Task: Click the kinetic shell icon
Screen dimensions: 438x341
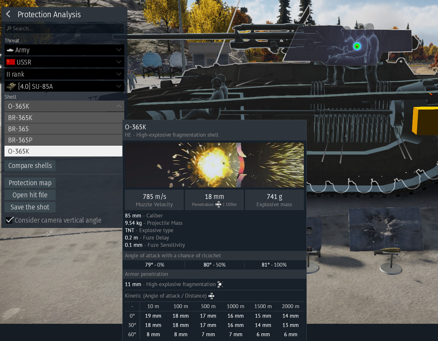Action: (x=211, y=296)
